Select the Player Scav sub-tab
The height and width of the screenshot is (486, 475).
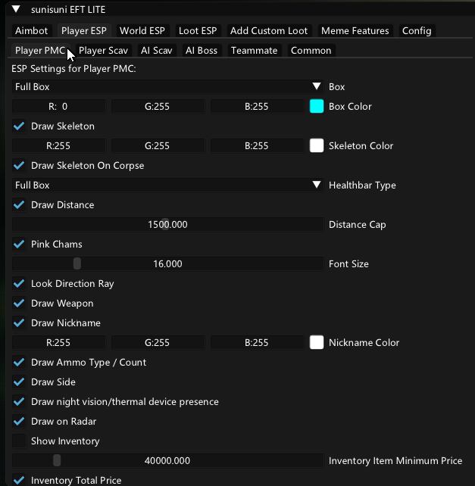coord(103,51)
